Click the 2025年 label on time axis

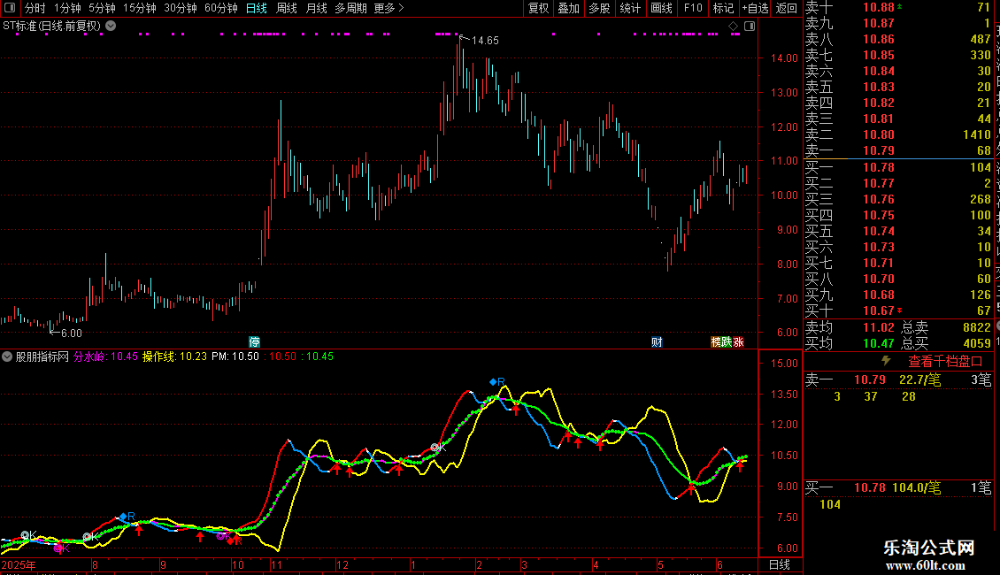[19, 564]
